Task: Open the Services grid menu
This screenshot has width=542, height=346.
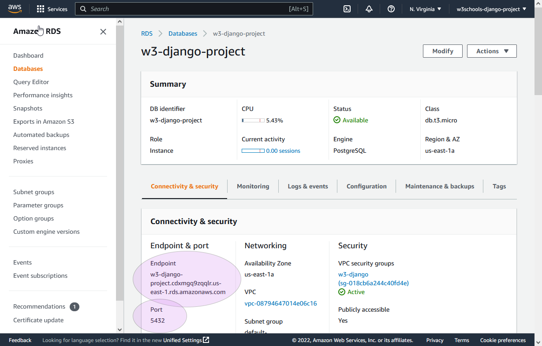Action: [41, 9]
